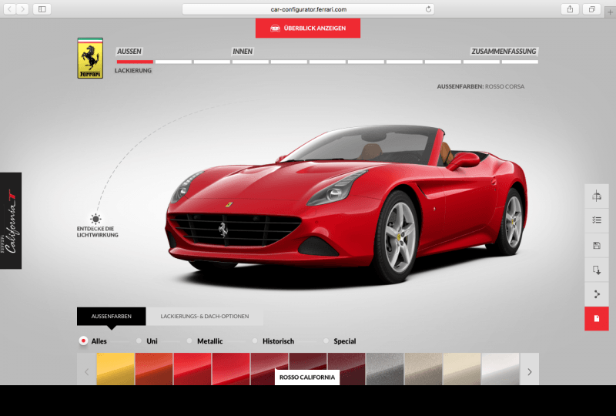Click the ENTDECKE DIE LICHTWIRKUNG label
Image resolution: width=616 pixels, height=416 pixels.
(98, 232)
